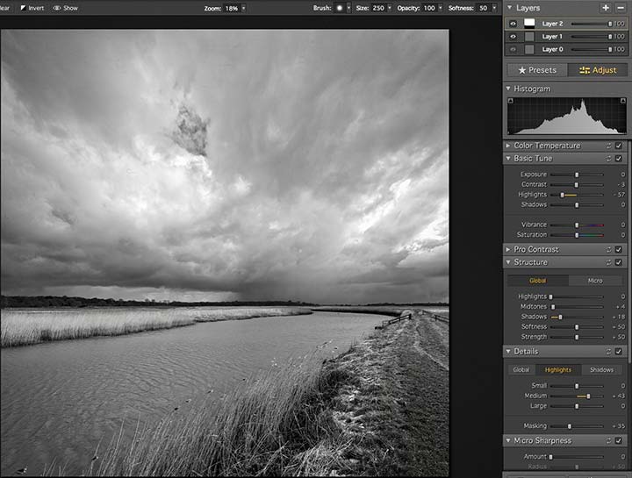The width and height of the screenshot is (632, 478).
Task: Adjust the Exposure slider handle
Action: (x=577, y=175)
